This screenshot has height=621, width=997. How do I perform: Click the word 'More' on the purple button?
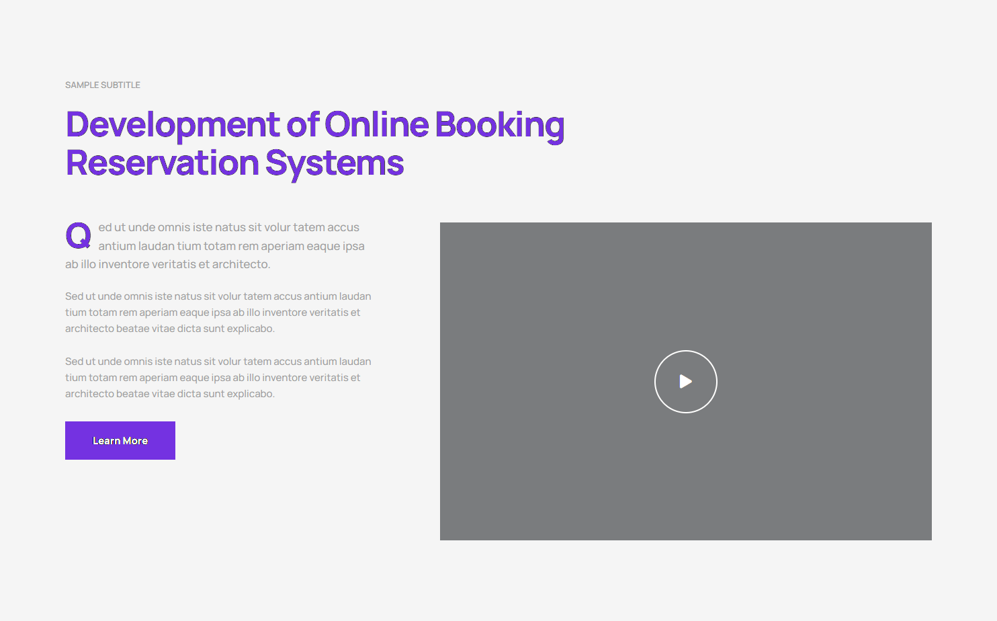coord(135,441)
